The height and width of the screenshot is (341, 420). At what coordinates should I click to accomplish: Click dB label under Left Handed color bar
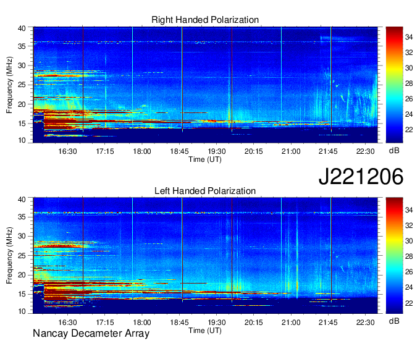[394, 321]
